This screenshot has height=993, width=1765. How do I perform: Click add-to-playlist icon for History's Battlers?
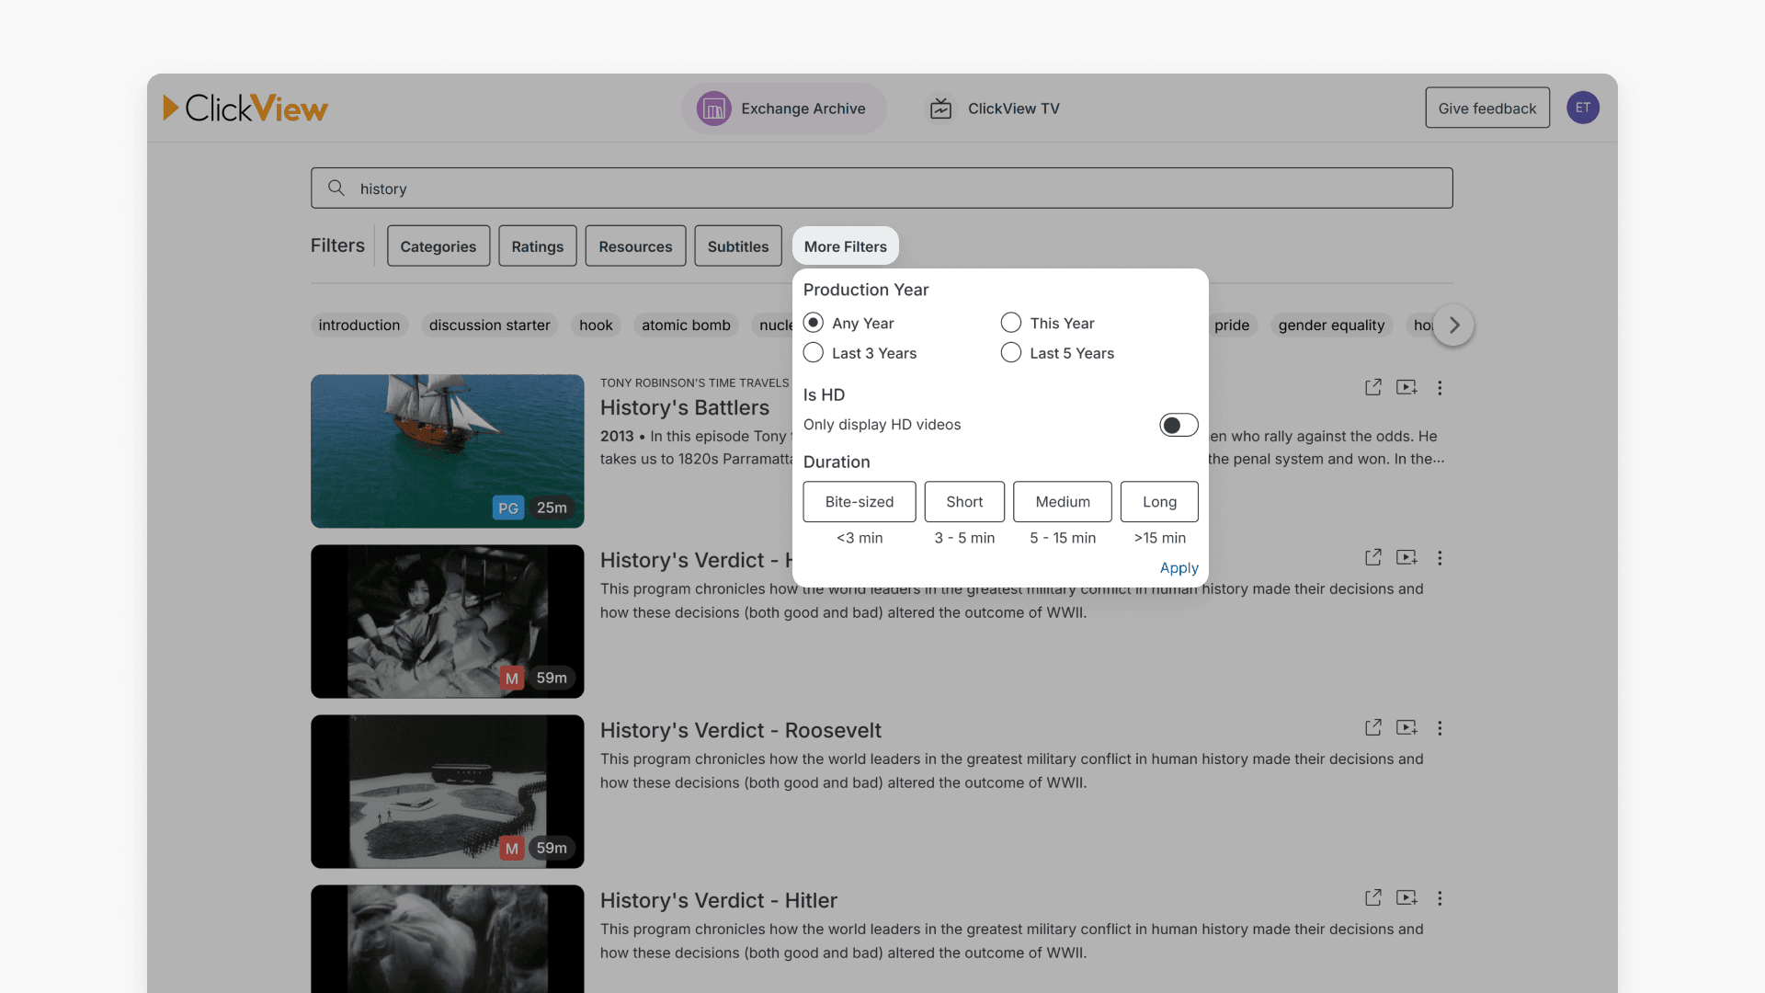click(1406, 387)
